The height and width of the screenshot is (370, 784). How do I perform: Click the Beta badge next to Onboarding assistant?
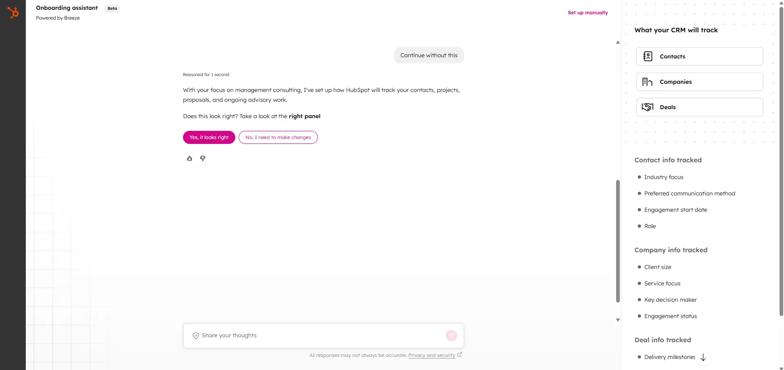tap(112, 8)
